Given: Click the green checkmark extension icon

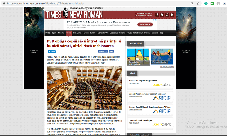Looking at the screenshot, I should click(x=212, y=3).
